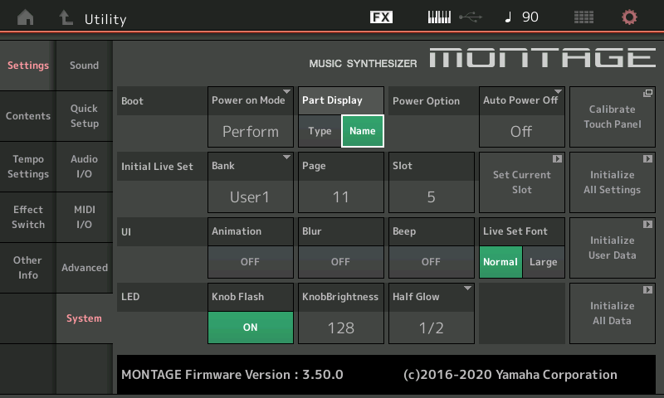Click the tempo note icon showing 90
The image size is (664, 398).
point(521,17)
